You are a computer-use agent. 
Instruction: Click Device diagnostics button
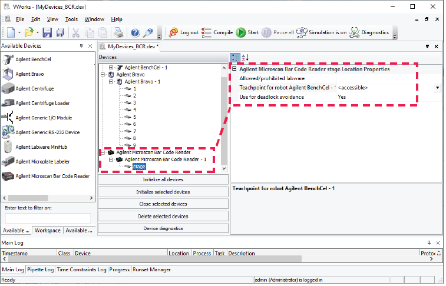point(163,229)
